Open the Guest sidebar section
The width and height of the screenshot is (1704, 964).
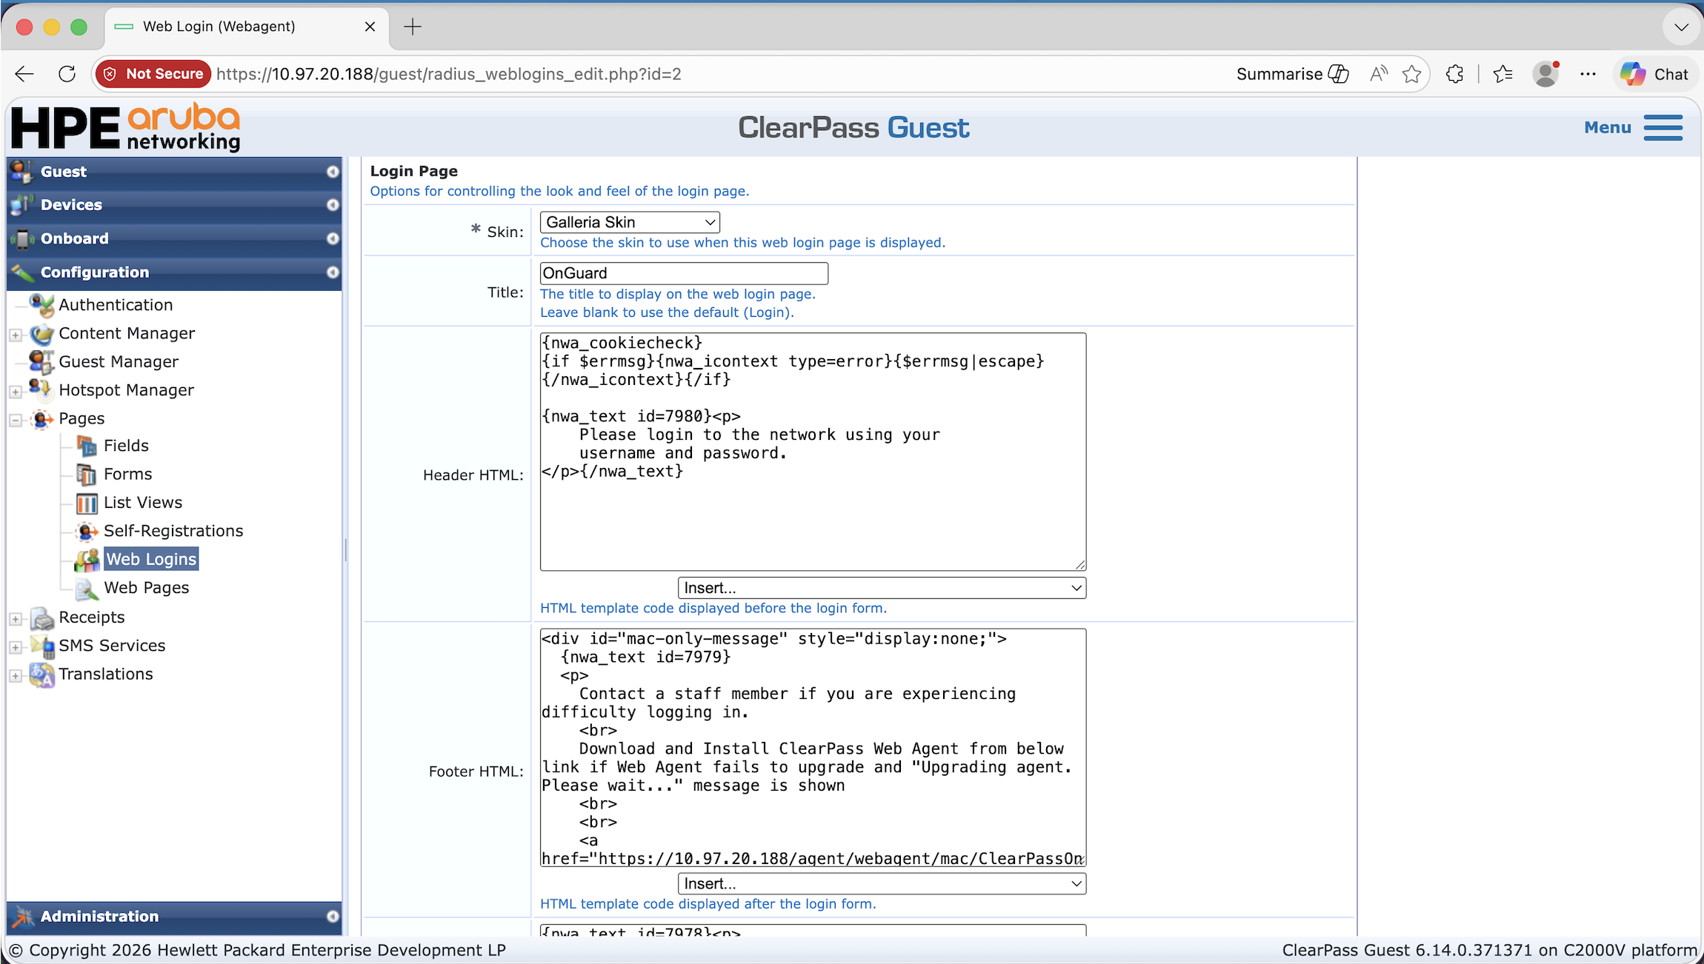coord(174,172)
